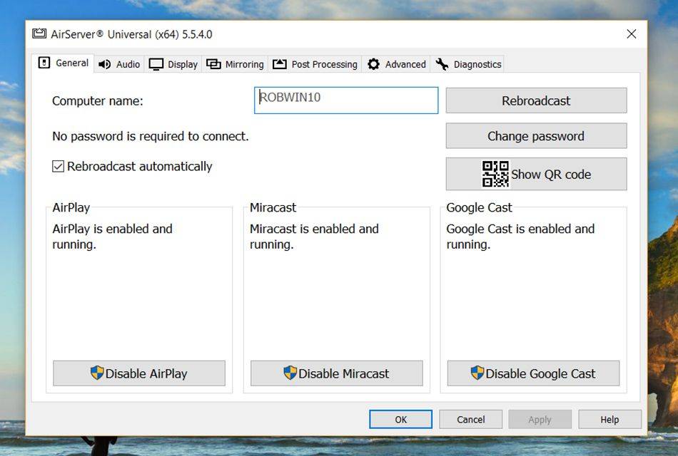Click the "Computer name:" label

tap(98, 101)
